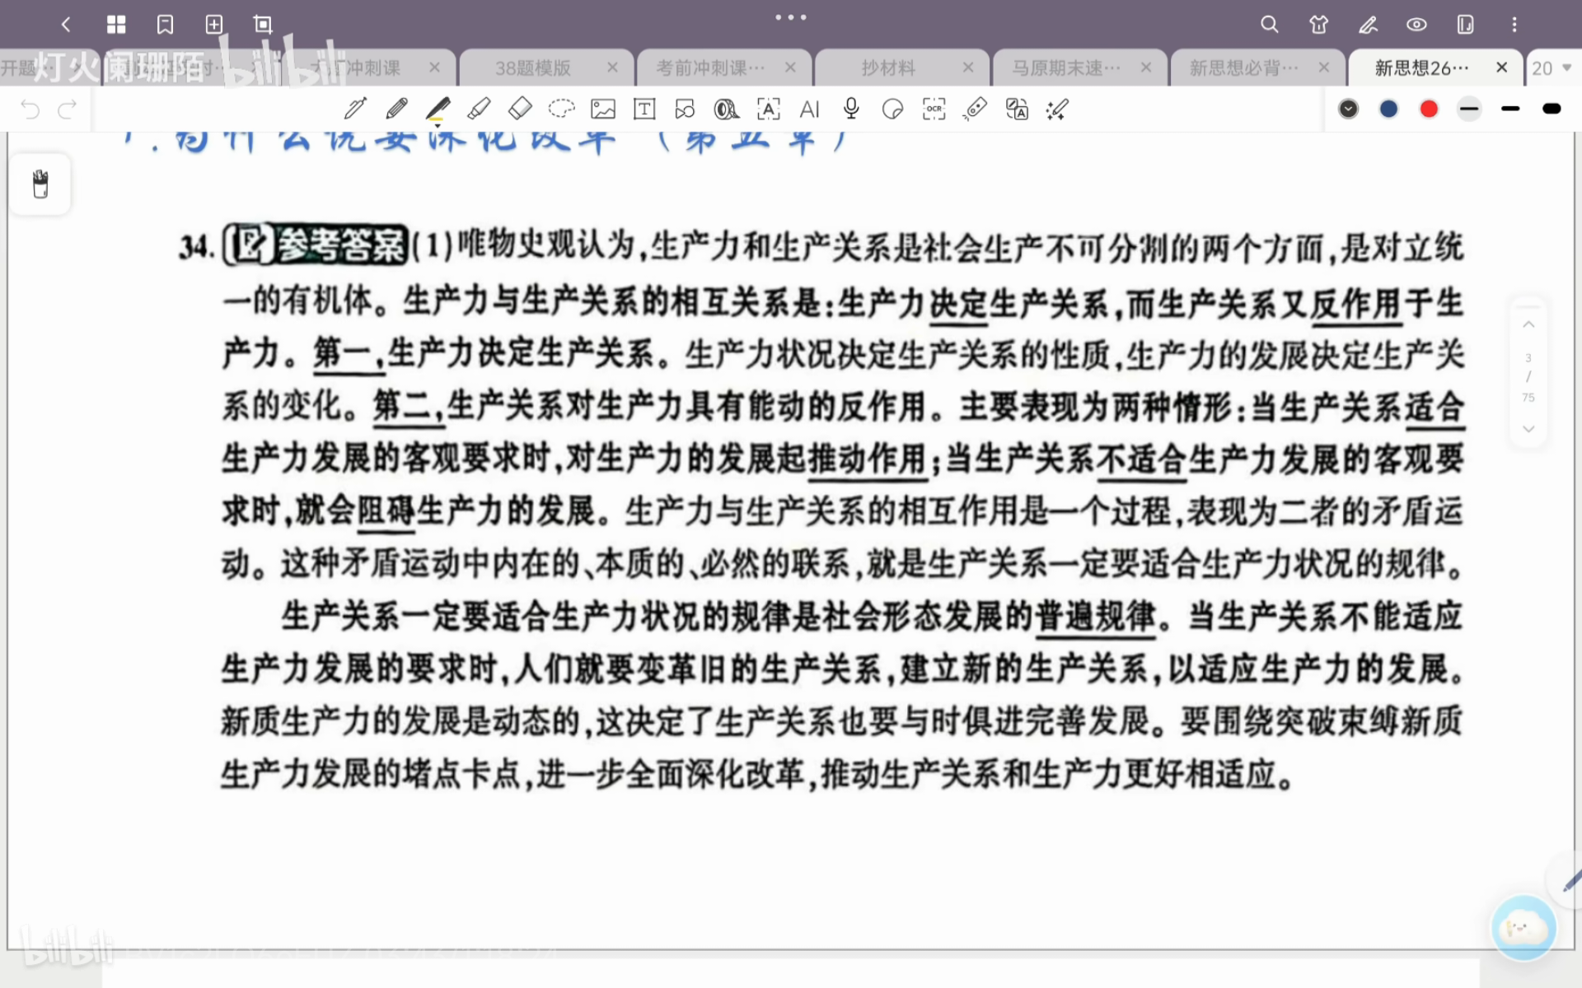Viewport: 1582px width, 988px height.
Task: Close the 抄材料 tab
Action: click(968, 68)
